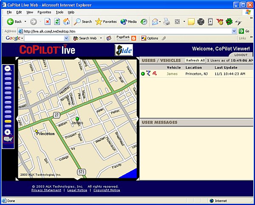Screen dimensions: 255x205
Task: Open Privacy Statement link
Action: (x=46, y=190)
